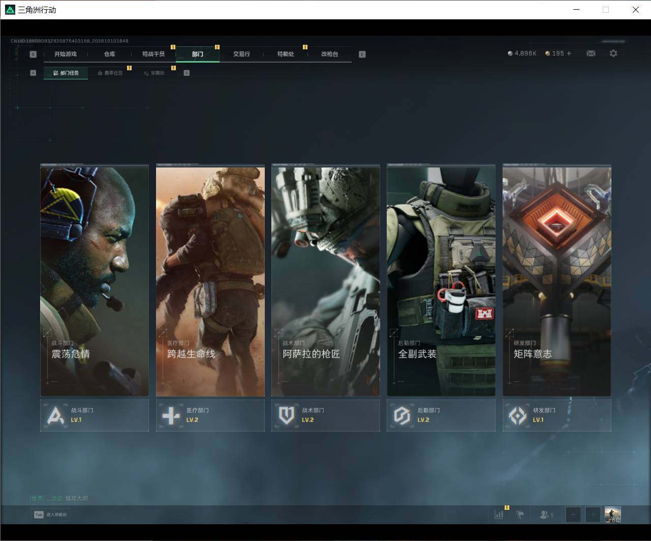Click the 研发部门 diamond emblem icon
This screenshot has width=651, height=541.
coord(517,416)
